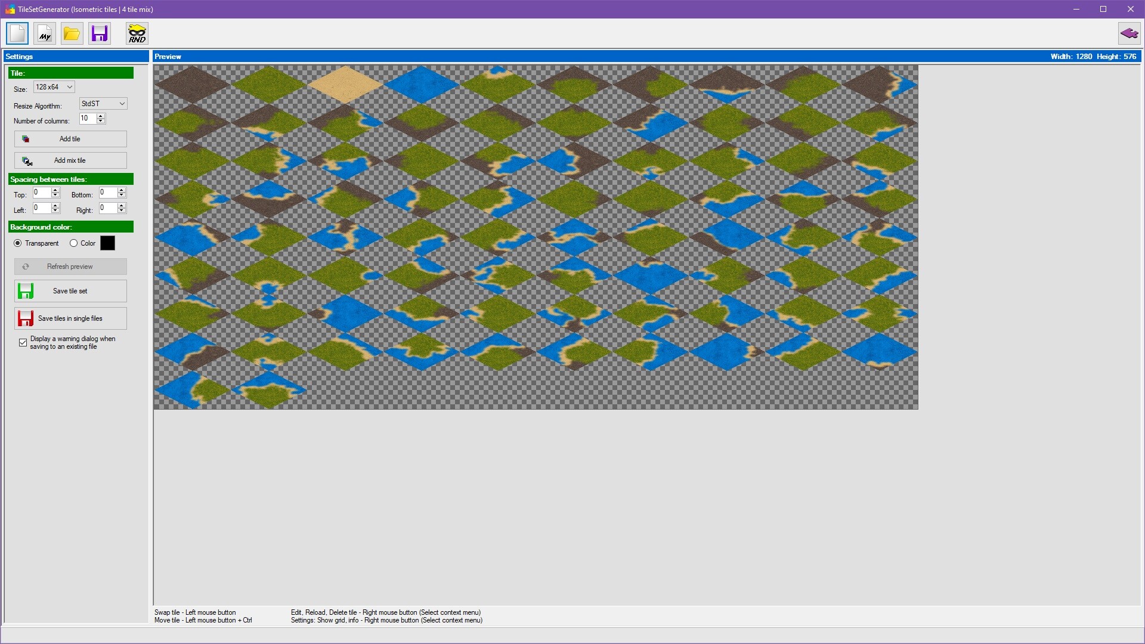The height and width of the screenshot is (644, 1145).
Task: Select the Color background option
Action: [x=74, y=243]
